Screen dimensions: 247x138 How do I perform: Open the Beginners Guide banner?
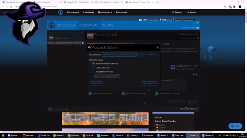pos(105,118)
